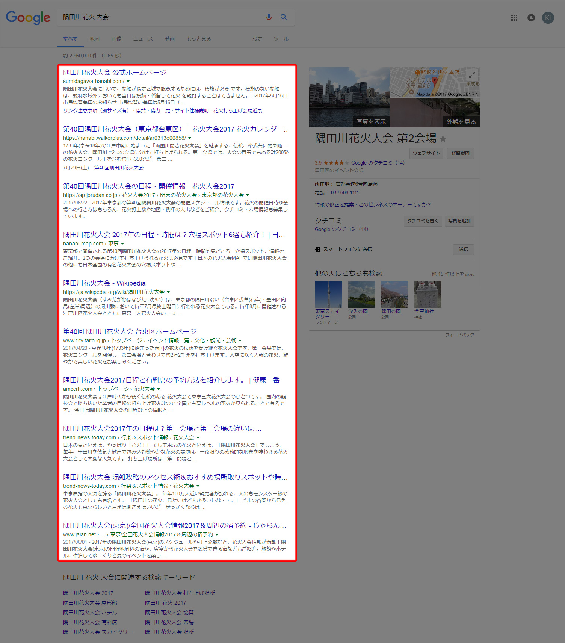Image resolution: width=565 pixels, height=643 pixels.
Task: Click the microphone voice search icon
Action: pyautogui.click(x=269, y=17)
